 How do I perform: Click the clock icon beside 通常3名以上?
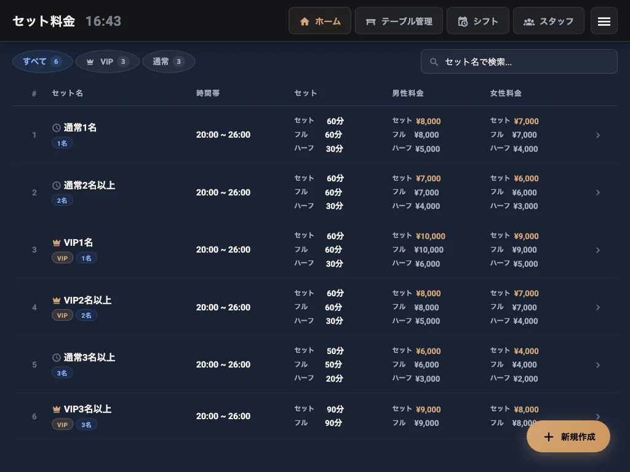coord(57,357)
